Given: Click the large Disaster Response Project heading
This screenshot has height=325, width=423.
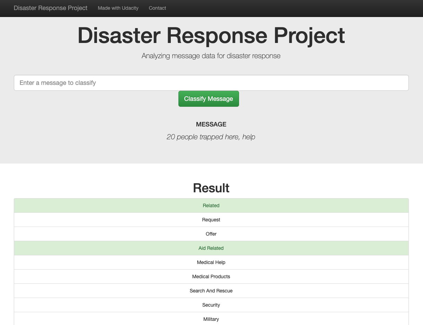Looking at the screenshot, I should click(x=211, y=35).
